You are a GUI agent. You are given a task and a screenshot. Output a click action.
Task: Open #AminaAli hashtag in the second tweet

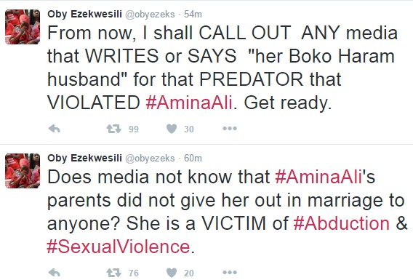point(318,177)
